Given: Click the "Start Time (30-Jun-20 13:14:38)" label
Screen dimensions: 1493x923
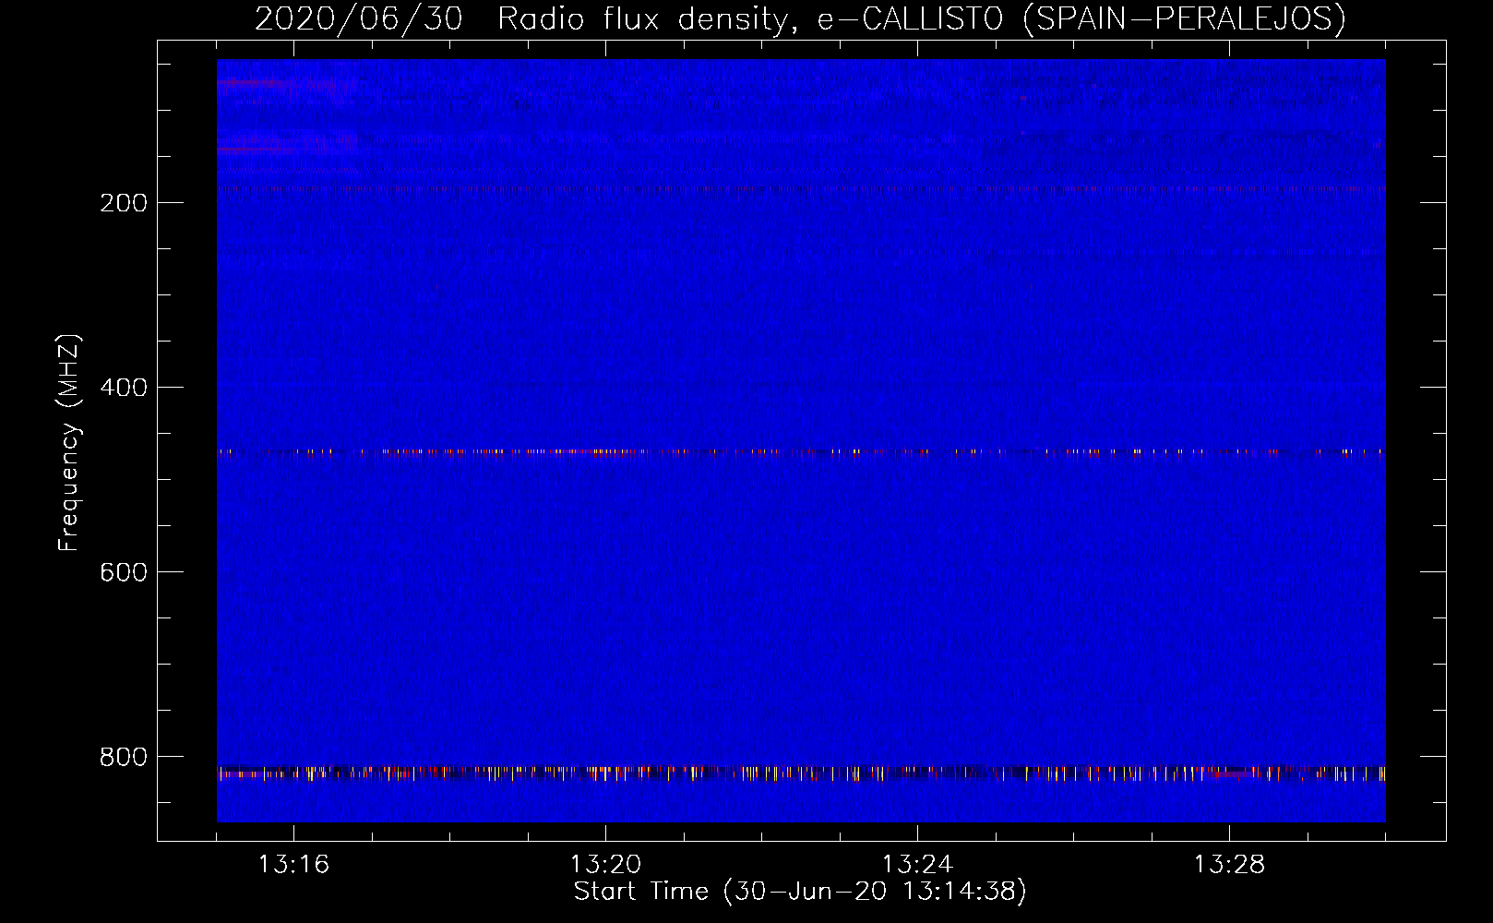Looking at the screenshot, I should click(x=800, y=891).
